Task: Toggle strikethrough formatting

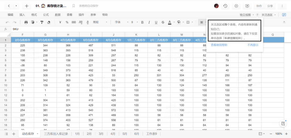Action: tap(163, 22)
